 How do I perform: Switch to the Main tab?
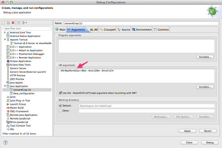point(61,30)
